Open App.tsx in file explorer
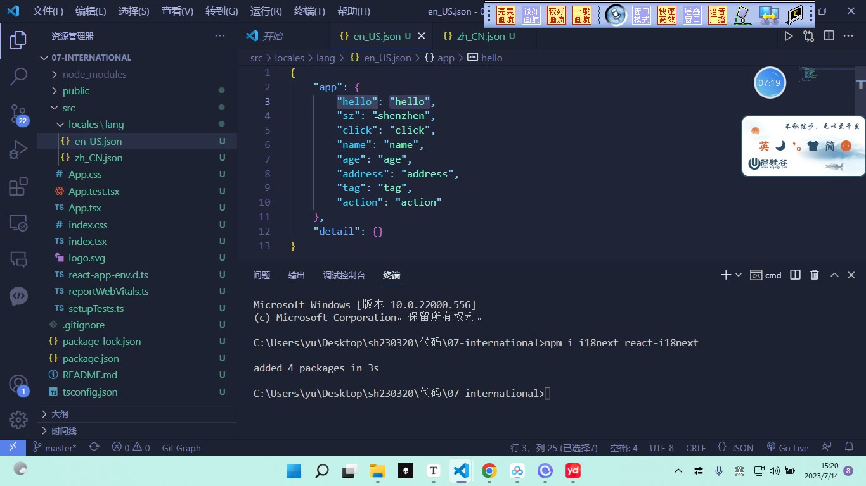Image resolution: width=866 pixels, height=486 pixels. pos(84,208)
